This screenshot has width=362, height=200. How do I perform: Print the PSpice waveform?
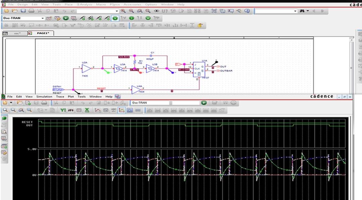pos(44,103)
